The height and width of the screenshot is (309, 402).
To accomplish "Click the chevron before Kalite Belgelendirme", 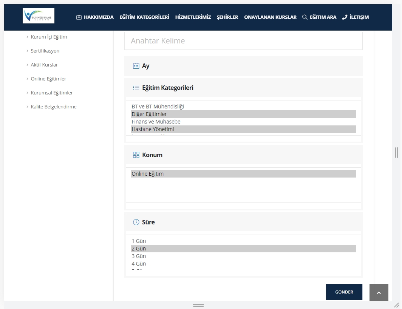I will [x=27, y=107].
